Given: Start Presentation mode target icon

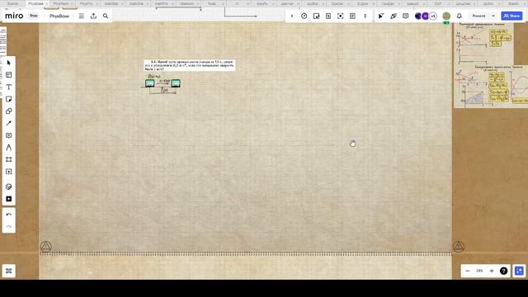Looking at the screenshot, I should (x=341, y=16).
